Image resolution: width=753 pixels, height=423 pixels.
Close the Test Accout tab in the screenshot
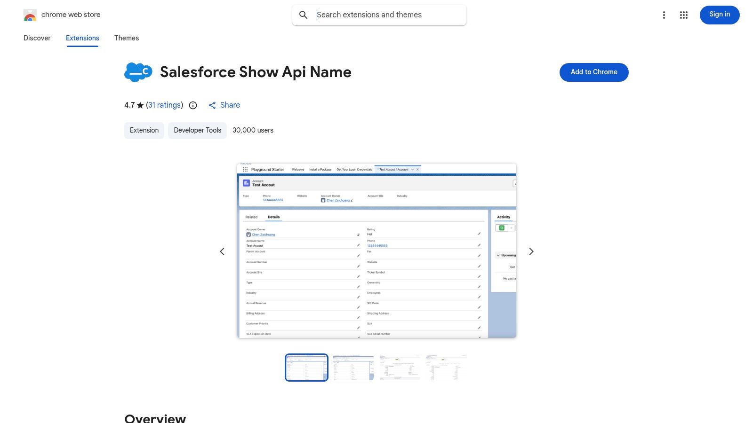pyautogui.click(x=418, y=169)
